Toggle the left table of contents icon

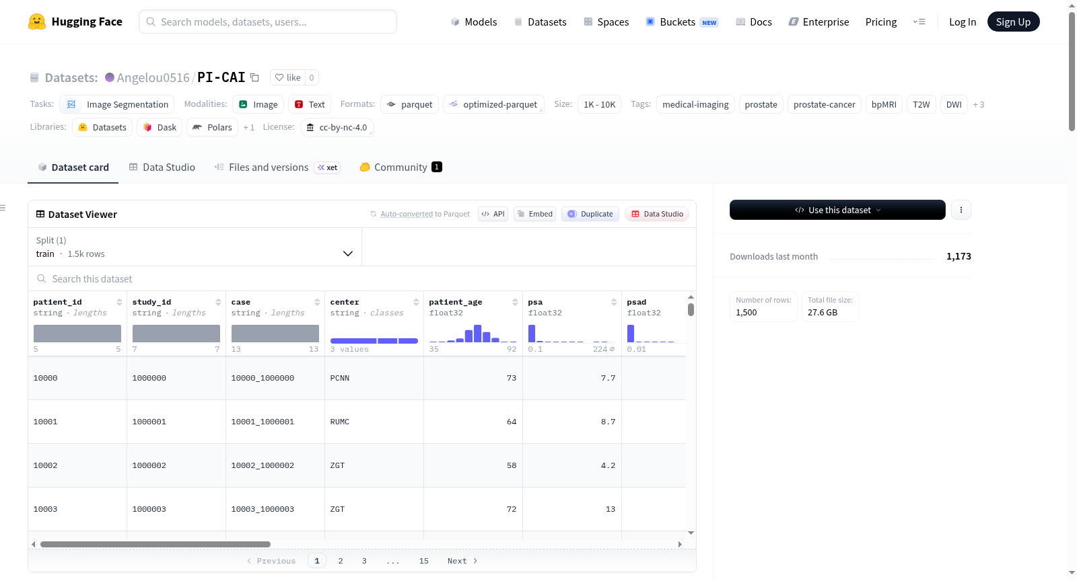[x=3, y=208]
